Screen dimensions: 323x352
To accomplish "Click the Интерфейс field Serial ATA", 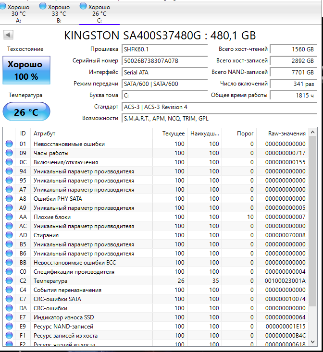I will (165, 73).
